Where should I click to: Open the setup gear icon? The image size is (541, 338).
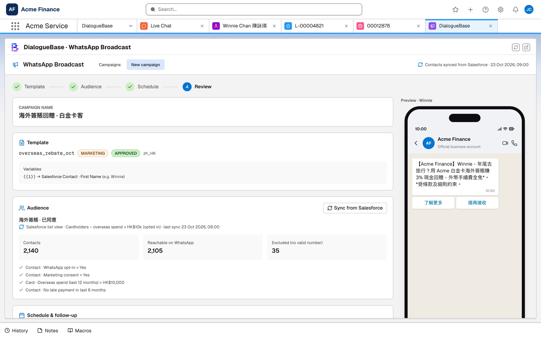tap(500, 10)
